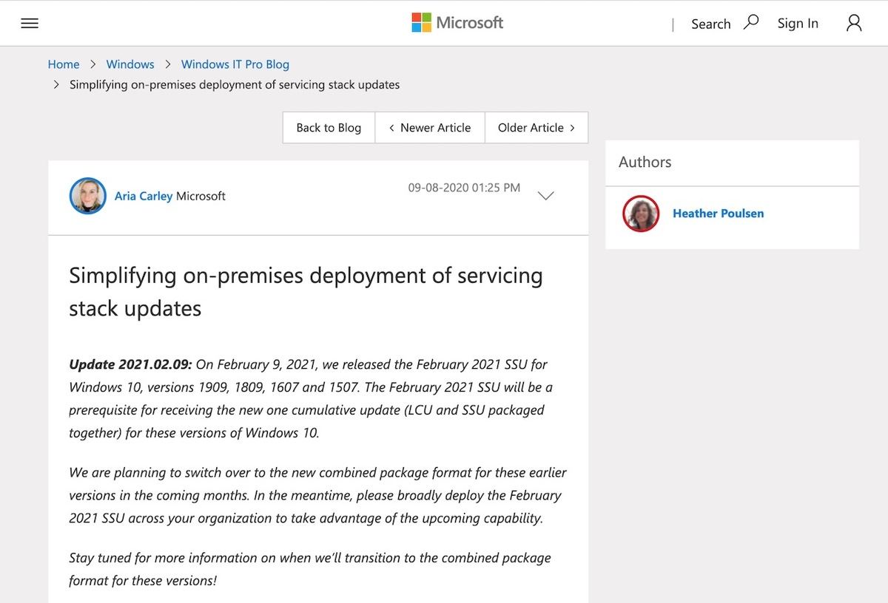
Task: Open the Sign In user avatar icon
Action: pos(854,23)
